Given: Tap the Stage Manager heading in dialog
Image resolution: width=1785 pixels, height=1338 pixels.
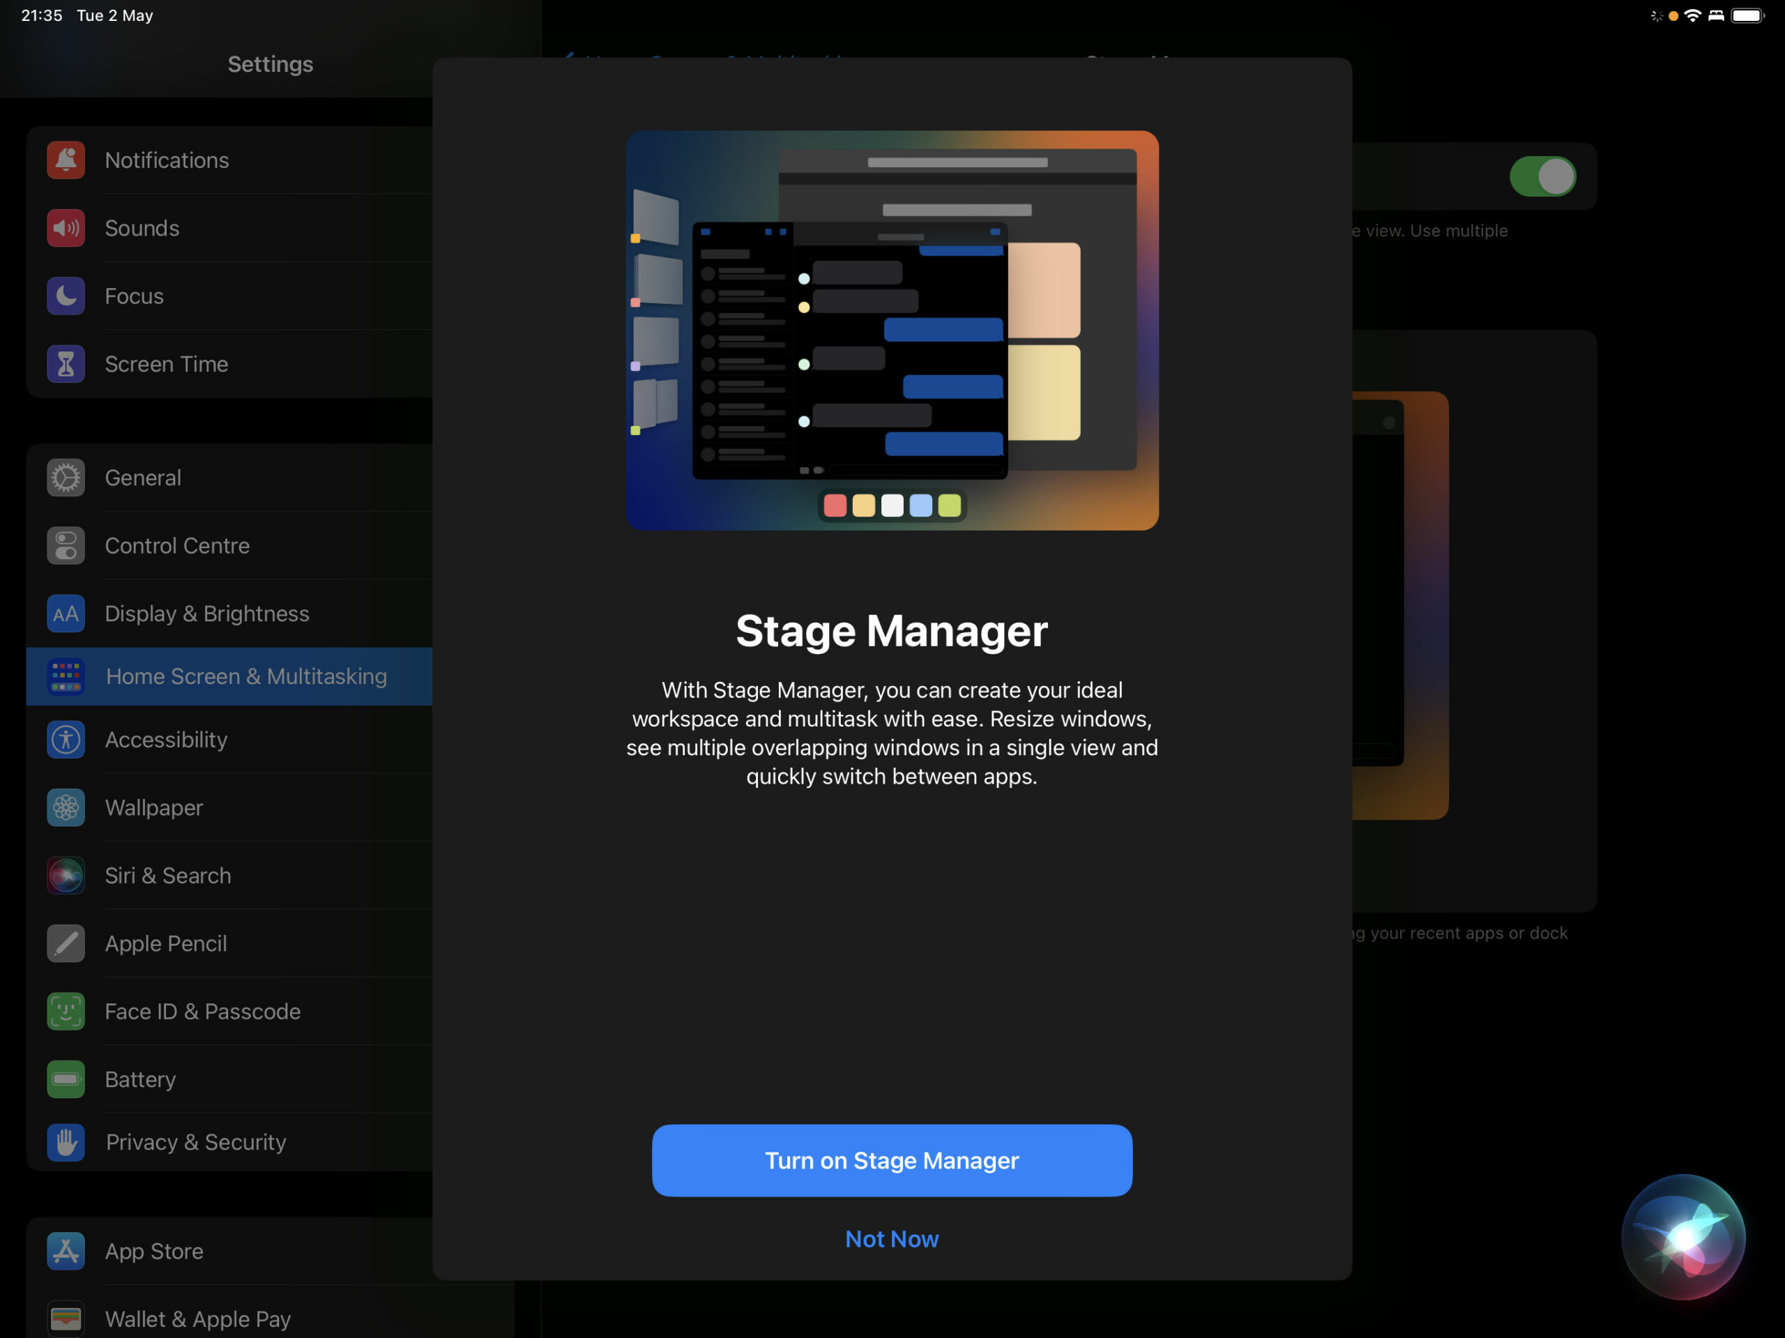Looking at the screenshot, I should click(x=892, y=630).
